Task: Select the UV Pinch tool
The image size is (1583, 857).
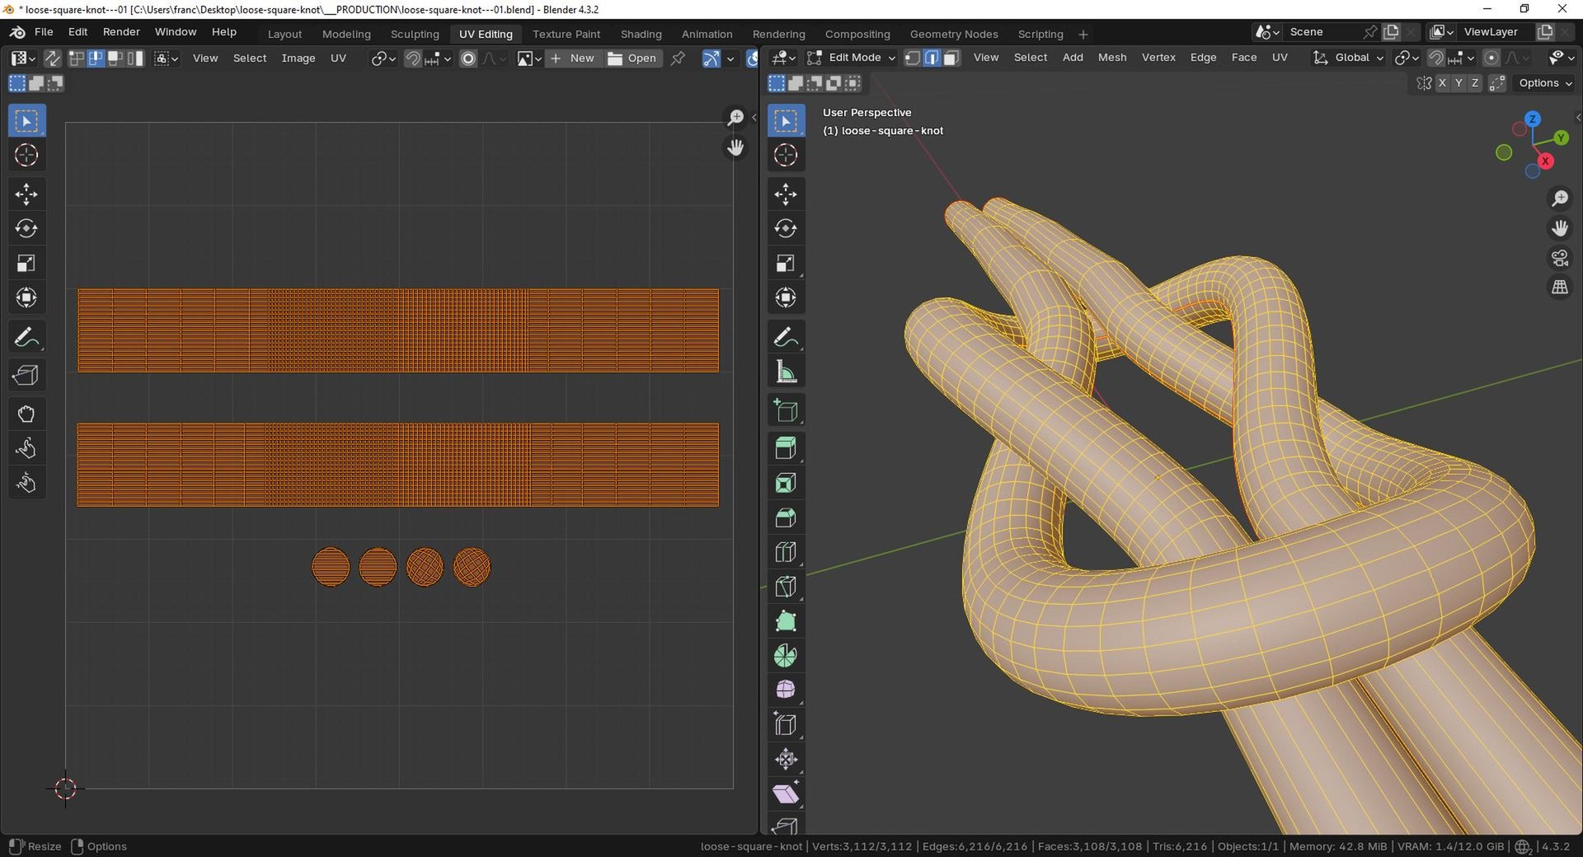Action: (x=26, y=483)
